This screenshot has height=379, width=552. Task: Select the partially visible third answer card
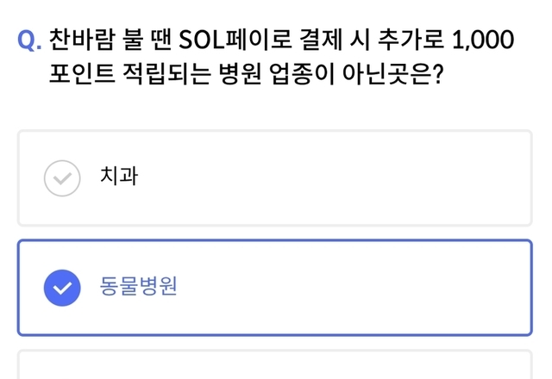pyautogui.click(x=274, y=365)
